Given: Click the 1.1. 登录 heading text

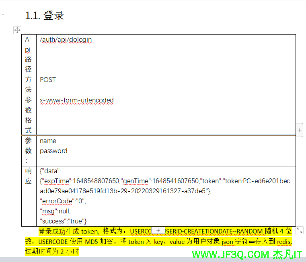Looking at the screenshot, I should pyautogui.click(x=45, y=16).
